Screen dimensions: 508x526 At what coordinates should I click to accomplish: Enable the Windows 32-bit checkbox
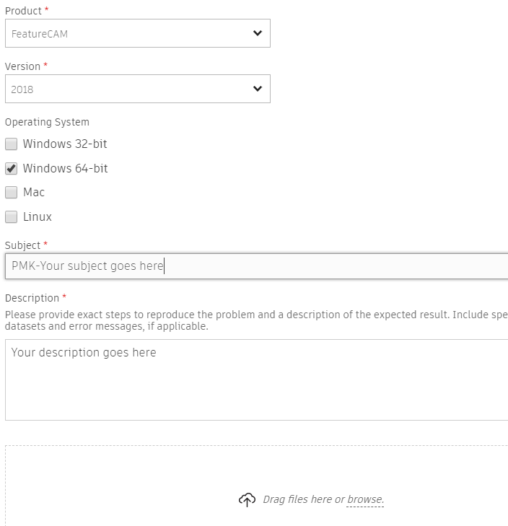click(11, 144)
